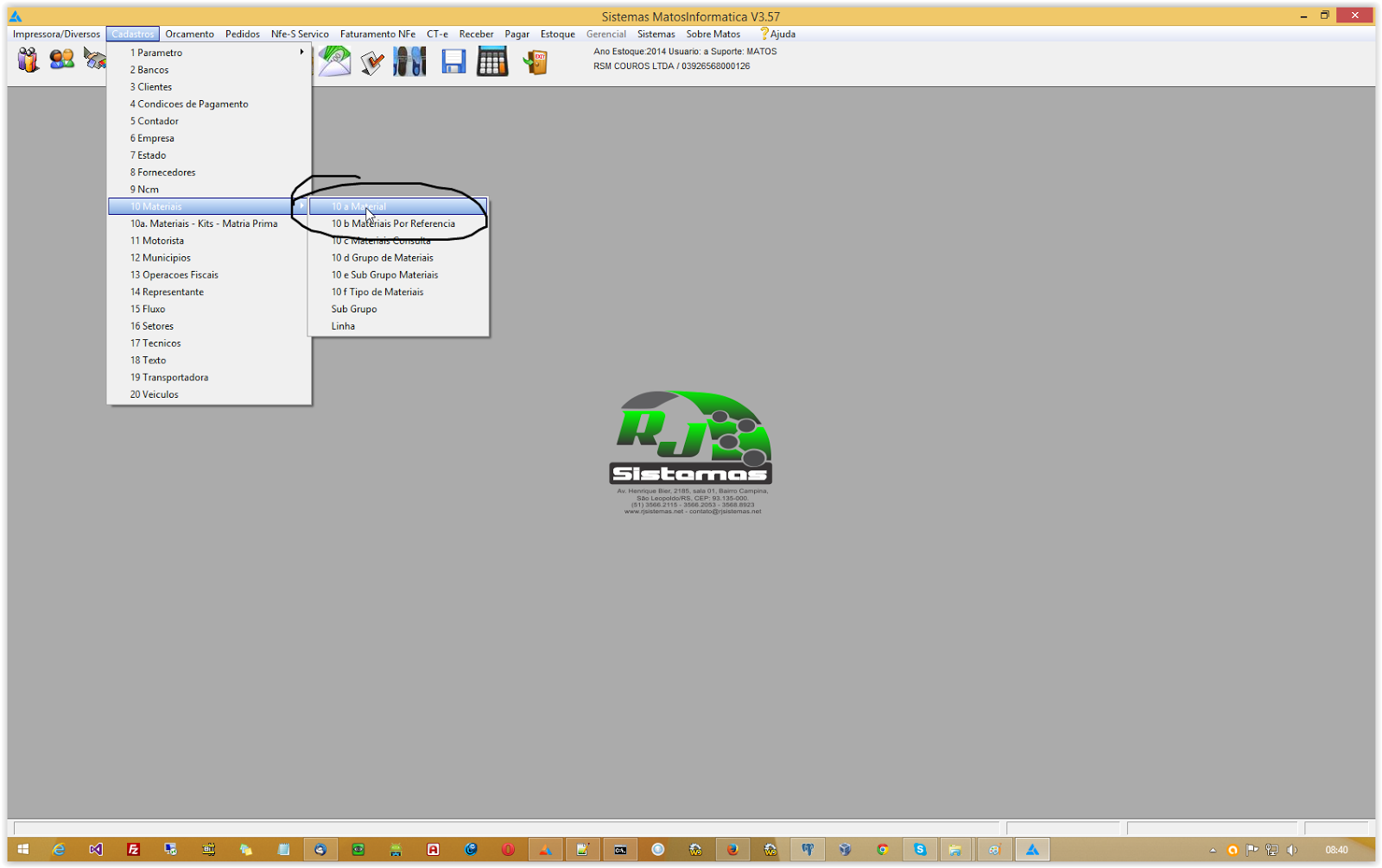1382x868 pixels.
Task: Select 10 d Grupo de Materiais
Action: click(x=398, y=258)
